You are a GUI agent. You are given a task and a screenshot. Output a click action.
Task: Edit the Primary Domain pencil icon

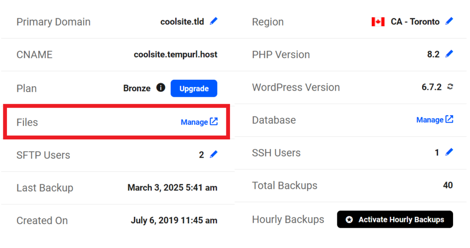[x=214, y=21]
